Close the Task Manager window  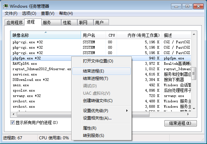tap(198, 6)
